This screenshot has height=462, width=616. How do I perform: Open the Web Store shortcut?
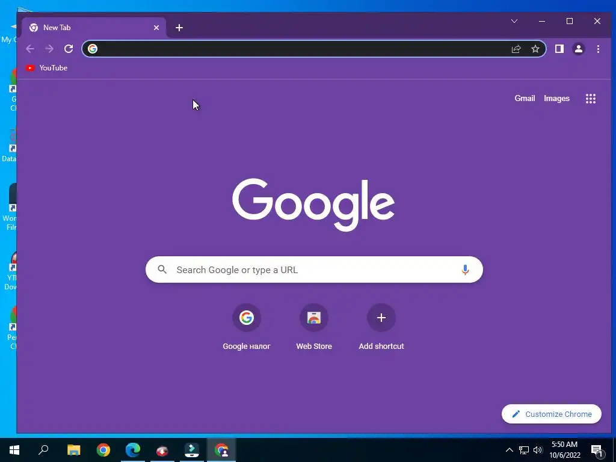314,327
